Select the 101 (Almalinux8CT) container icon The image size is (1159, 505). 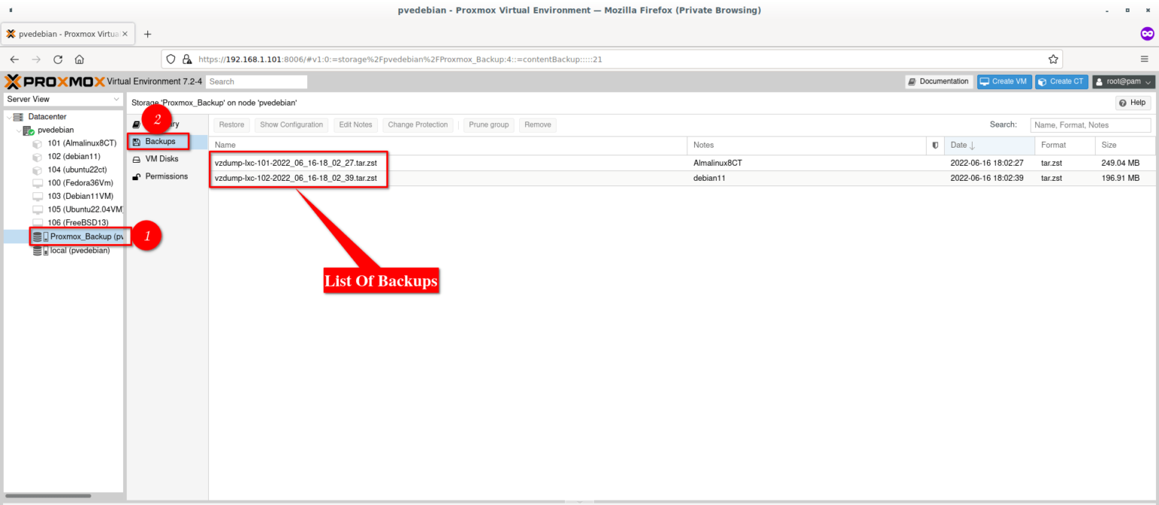click(37, 142)
